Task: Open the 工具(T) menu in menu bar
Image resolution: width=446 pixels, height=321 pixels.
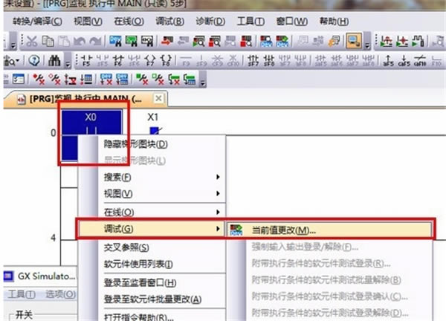Action: [251, 22]
